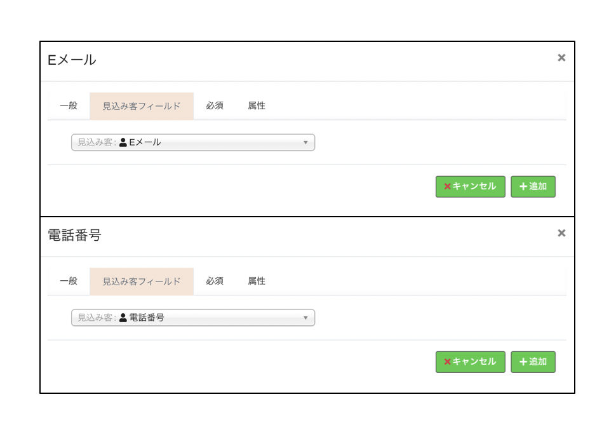This screenshot has height=432, width=616.
Task: Close the Eメール dialog with the X
Action: (x=561, y=58)
